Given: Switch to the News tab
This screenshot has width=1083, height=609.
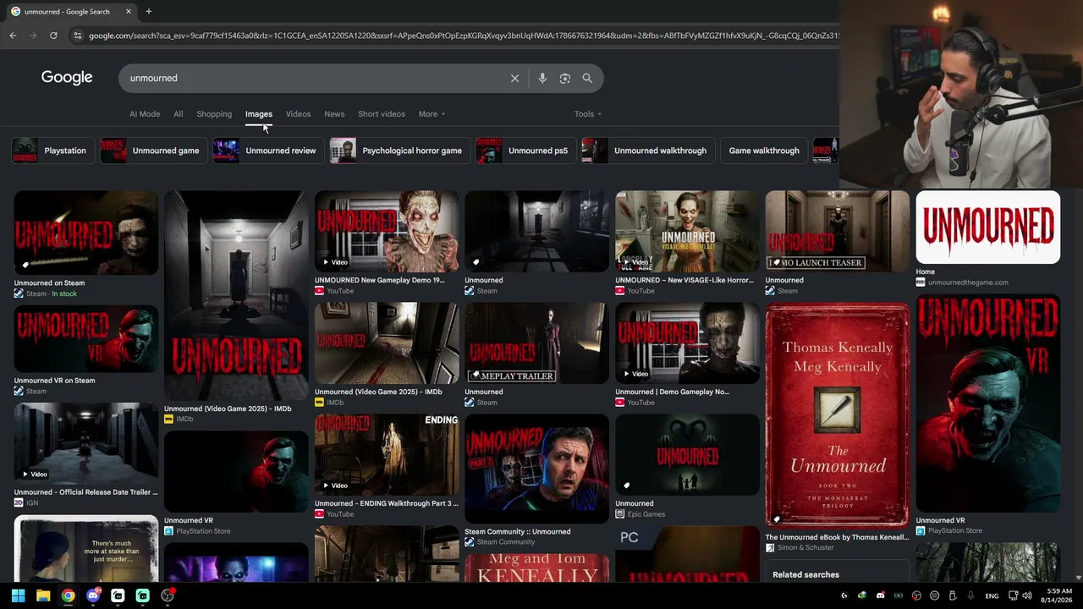Looking at the screenshot, I should point(334,114).
